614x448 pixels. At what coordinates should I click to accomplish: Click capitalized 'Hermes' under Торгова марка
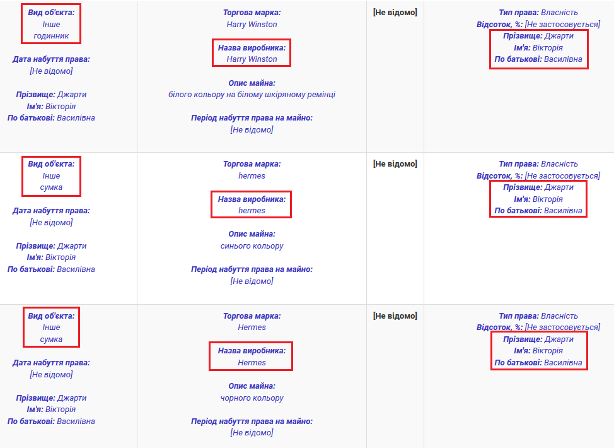coord(252,327)
